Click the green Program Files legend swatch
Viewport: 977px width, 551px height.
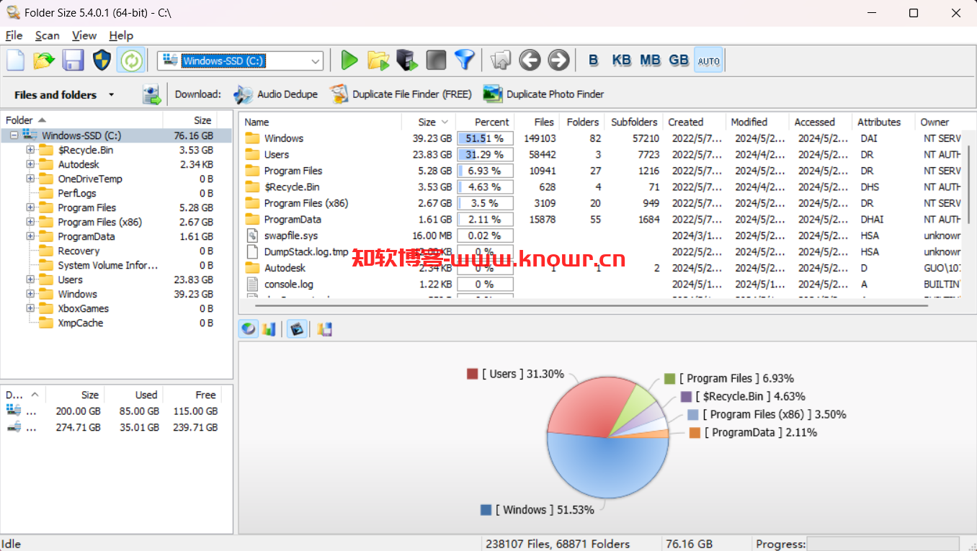click(669, 378)
